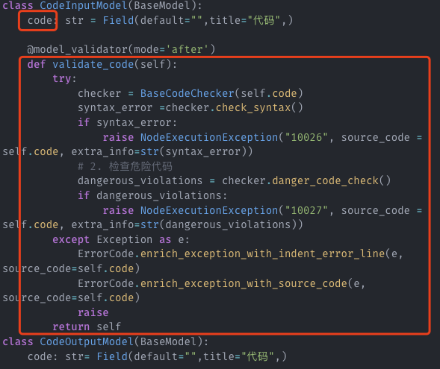Click the Chinese comment about dangerous code
440x369 pixels.
[x=125, y=166]
